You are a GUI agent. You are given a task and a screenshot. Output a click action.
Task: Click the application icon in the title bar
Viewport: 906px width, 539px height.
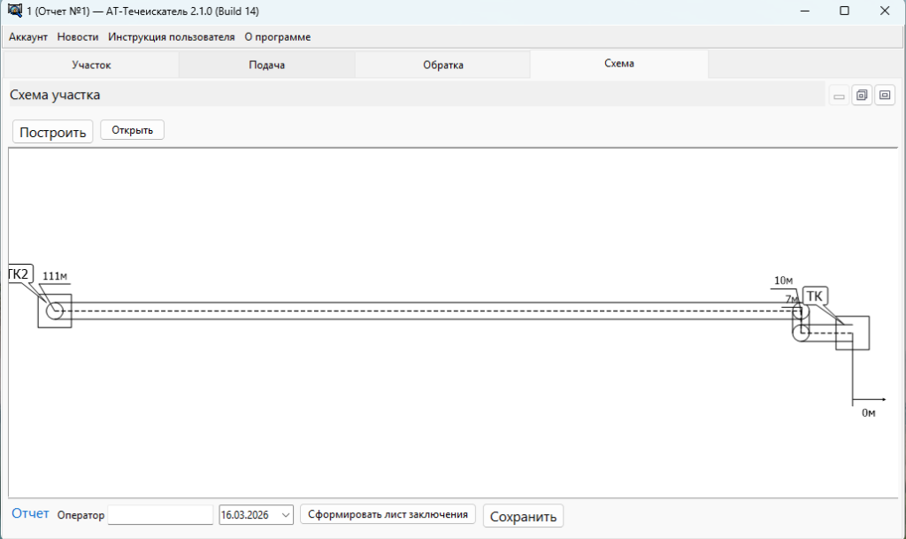(14, 11)
